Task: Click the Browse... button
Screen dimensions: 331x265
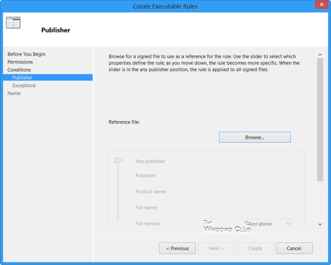Action: (255, 137)
